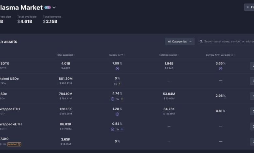Click the info icon beside Borrow APY, variable
The image size is (254, 153).
click(x=232, y=55)
